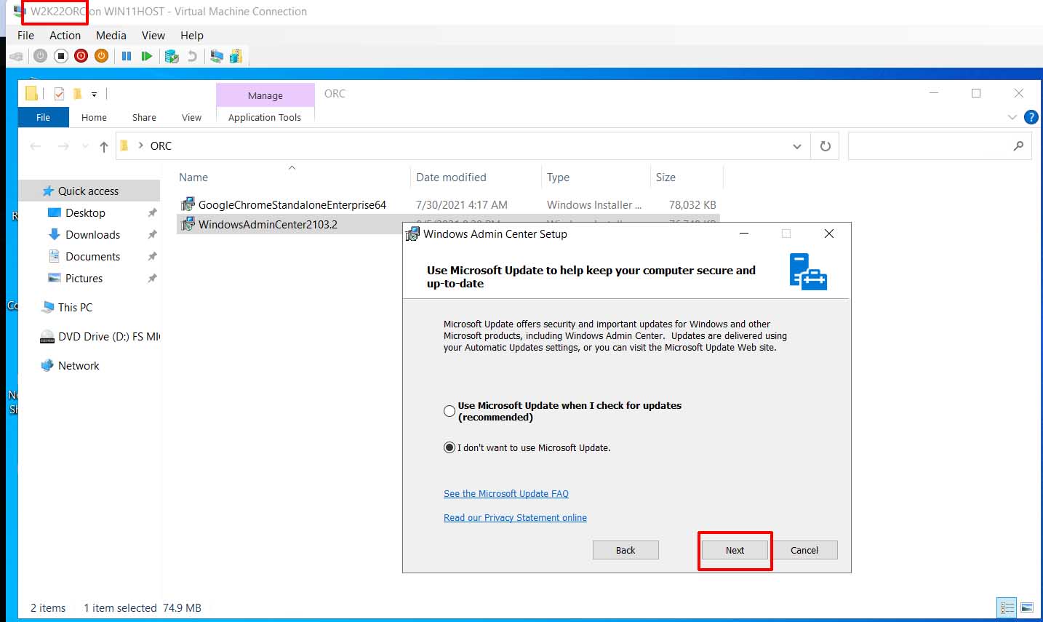Click the green Reset/Resume icon in VM toolbar
Viewport: 1043px width, 622px height.
coord(147,56)
